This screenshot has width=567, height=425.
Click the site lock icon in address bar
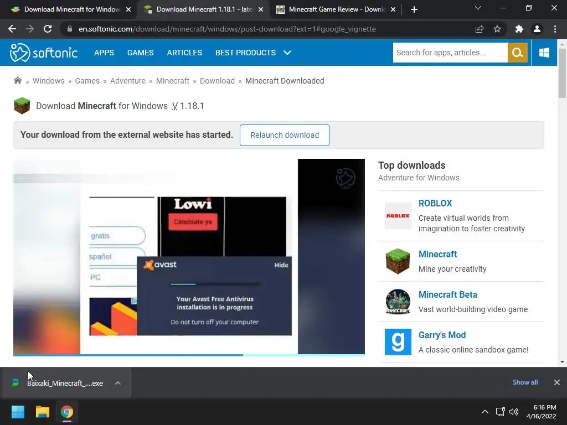click(x=70, y=29)
